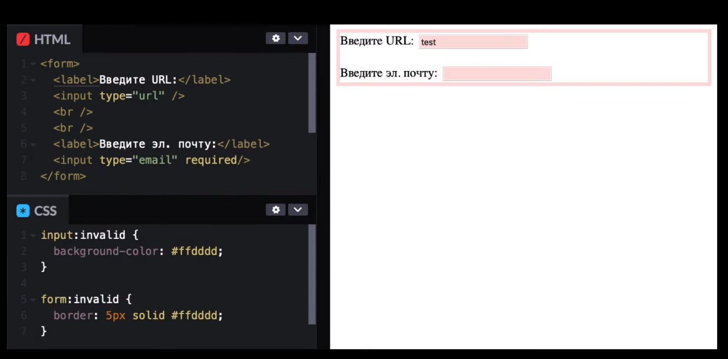The image size is (728, 359).
Task: Select the CSS editor tab
Action: (38, 211)
